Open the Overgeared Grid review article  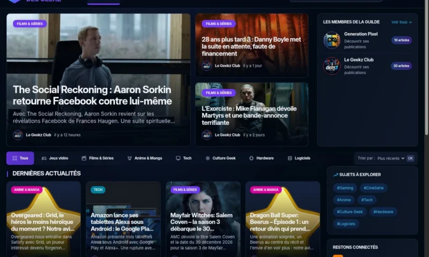click(x=43, y=222)
